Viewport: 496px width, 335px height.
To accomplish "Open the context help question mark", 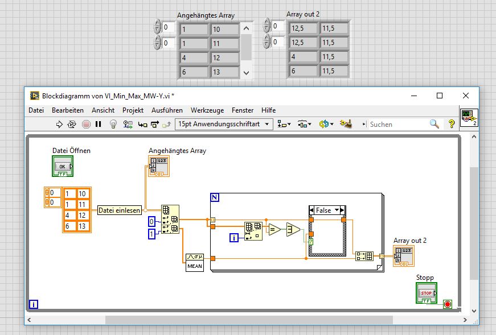I will (x=452, y=124).
